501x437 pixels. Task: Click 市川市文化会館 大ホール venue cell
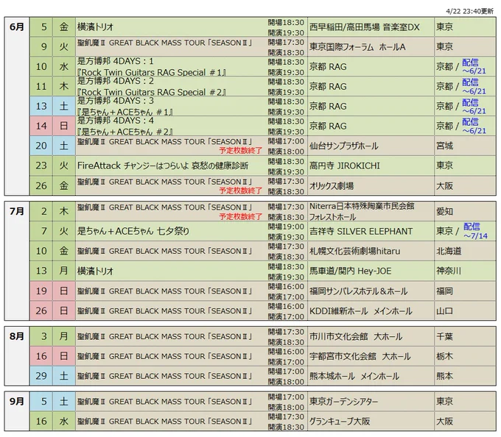point(371,336)
